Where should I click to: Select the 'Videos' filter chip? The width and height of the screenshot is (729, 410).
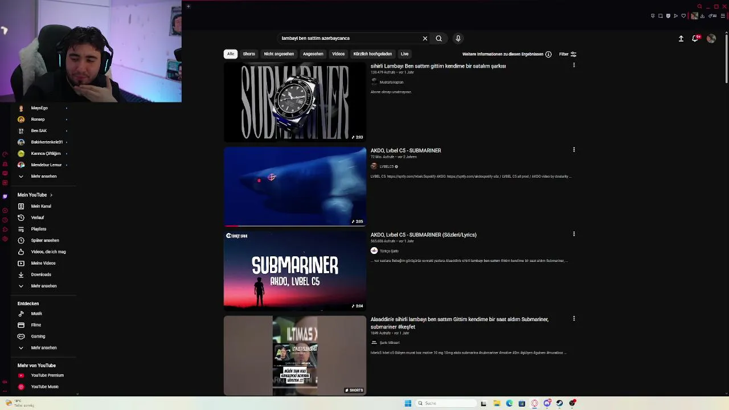(x=338, y=54)
